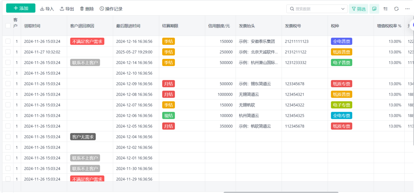Check the row followed up 2024-12-07 16:36:56
The width and height of the screenshot is (414, 193).
[x=8, y=105]
